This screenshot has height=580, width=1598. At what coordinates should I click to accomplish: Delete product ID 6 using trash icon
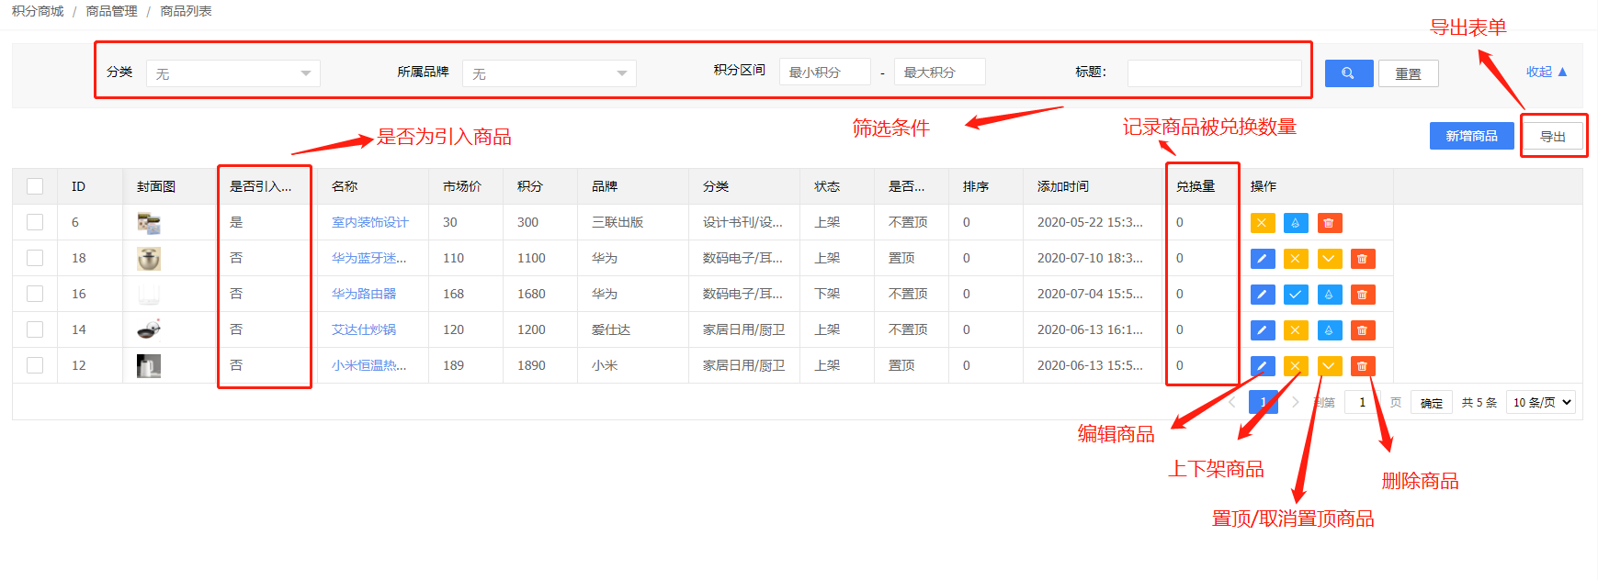coord(1329,223)
